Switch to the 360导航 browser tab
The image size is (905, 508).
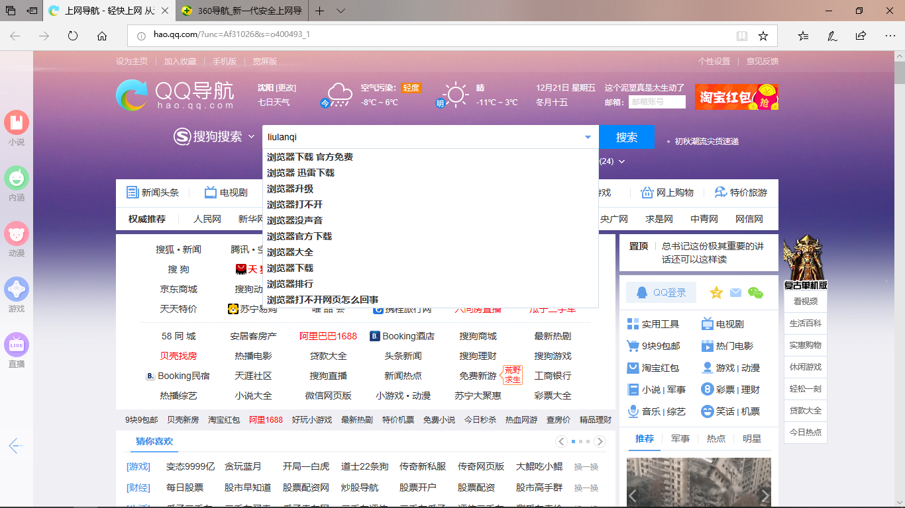point(244,11)
